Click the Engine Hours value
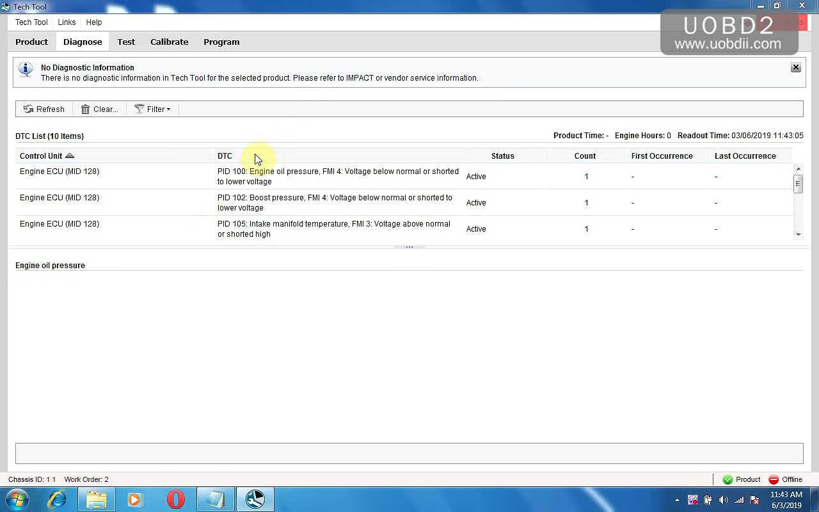The width and height of the screenshot is (819, 512). click(x=669, y=136)
